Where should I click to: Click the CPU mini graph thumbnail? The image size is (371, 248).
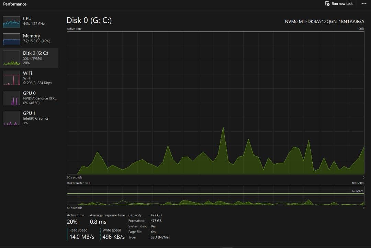pos(11,22)
